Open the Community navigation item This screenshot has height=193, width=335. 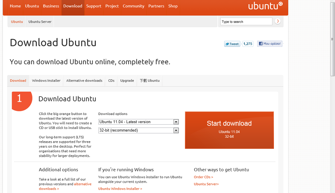[134, 6]
